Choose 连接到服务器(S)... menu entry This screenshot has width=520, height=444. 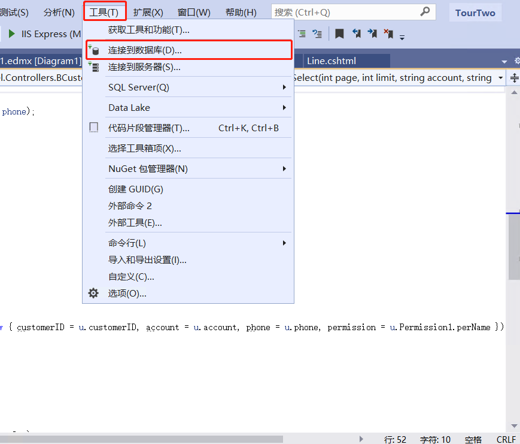point(188,67)
